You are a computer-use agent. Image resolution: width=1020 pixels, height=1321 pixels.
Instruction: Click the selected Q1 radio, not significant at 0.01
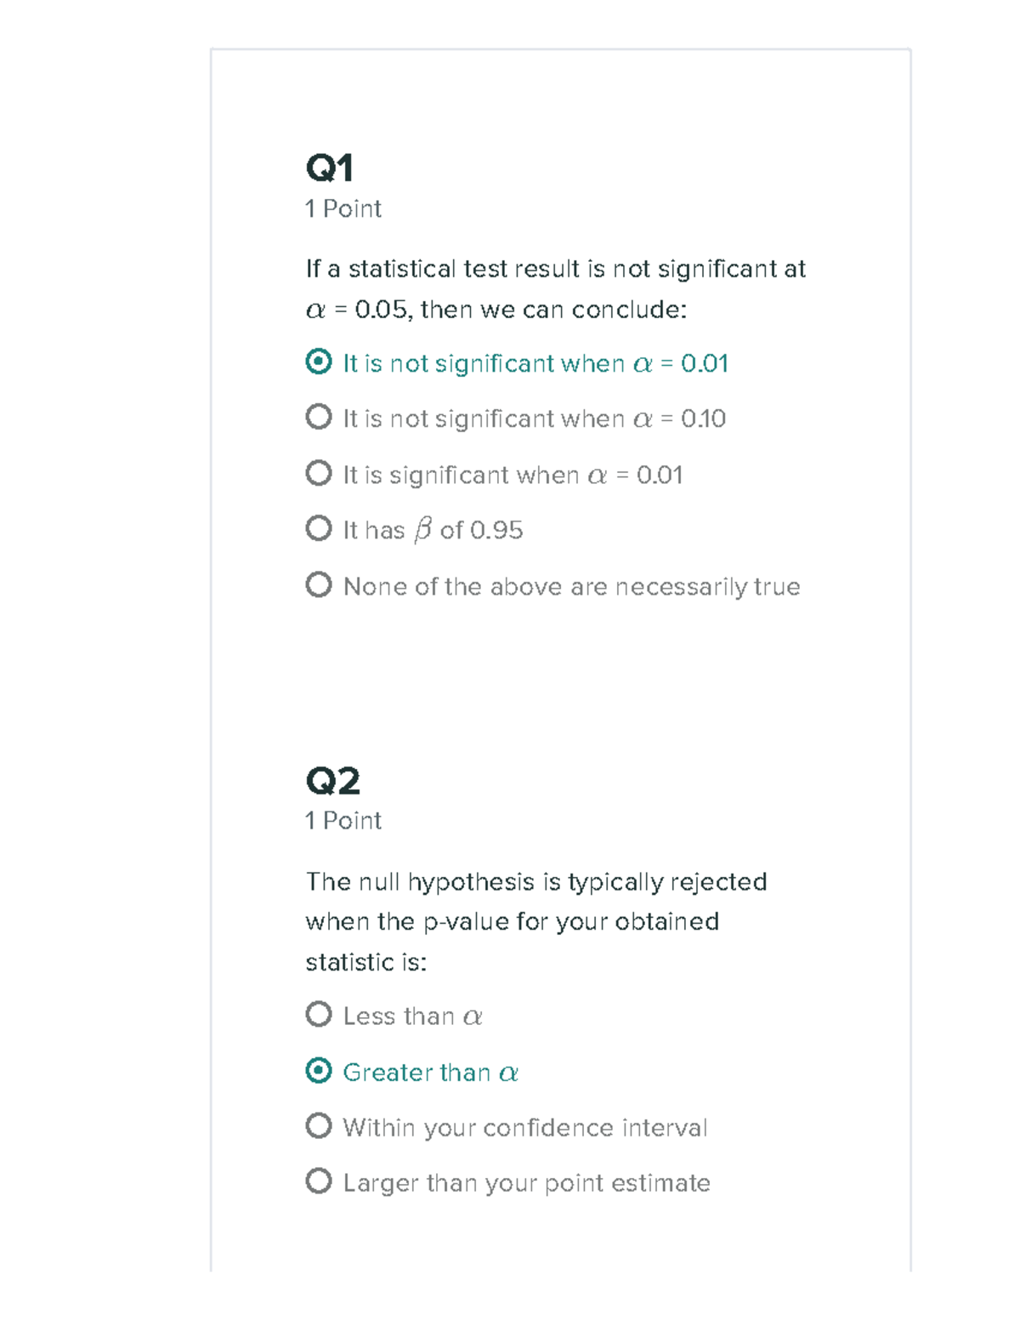319,362
